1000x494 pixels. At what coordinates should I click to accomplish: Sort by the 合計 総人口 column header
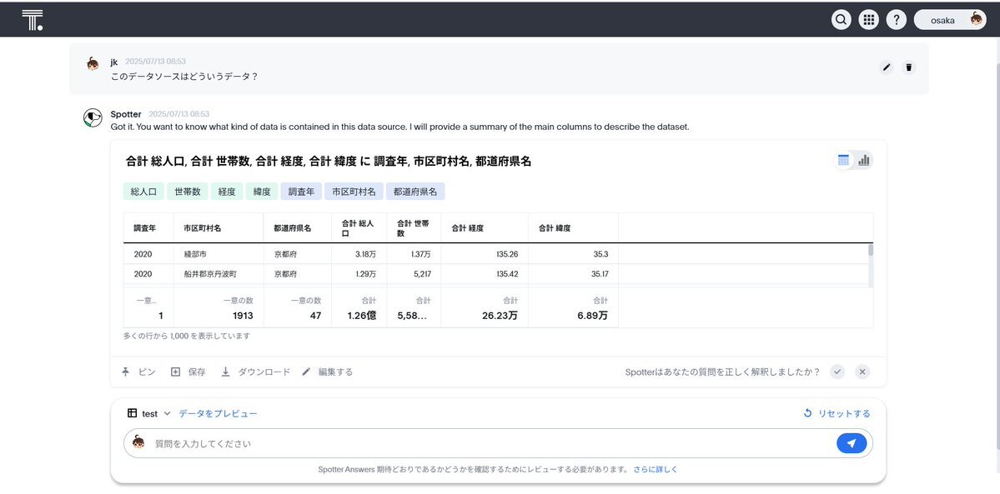pos(359,228)
